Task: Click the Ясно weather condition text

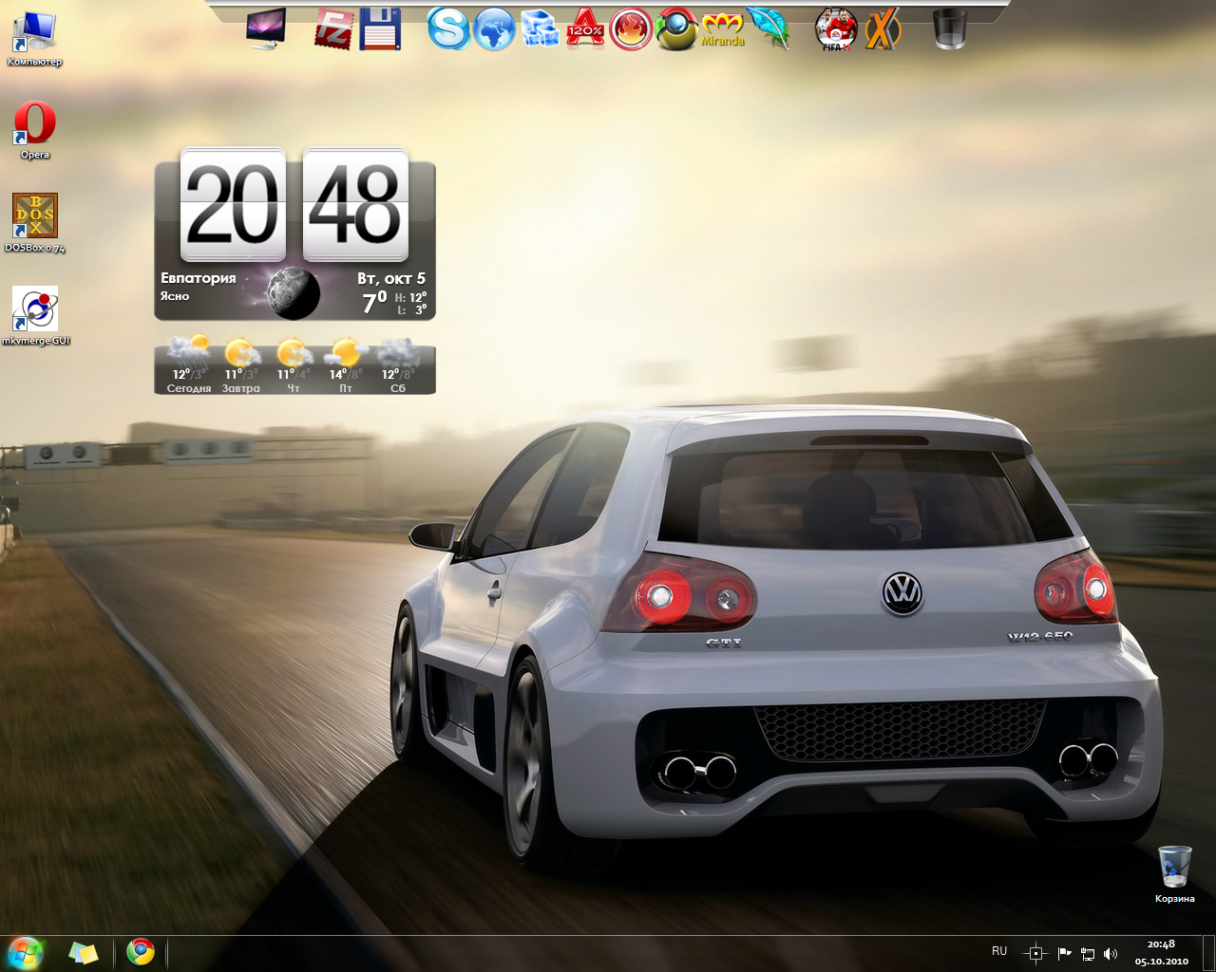Action: pos(175,296)
